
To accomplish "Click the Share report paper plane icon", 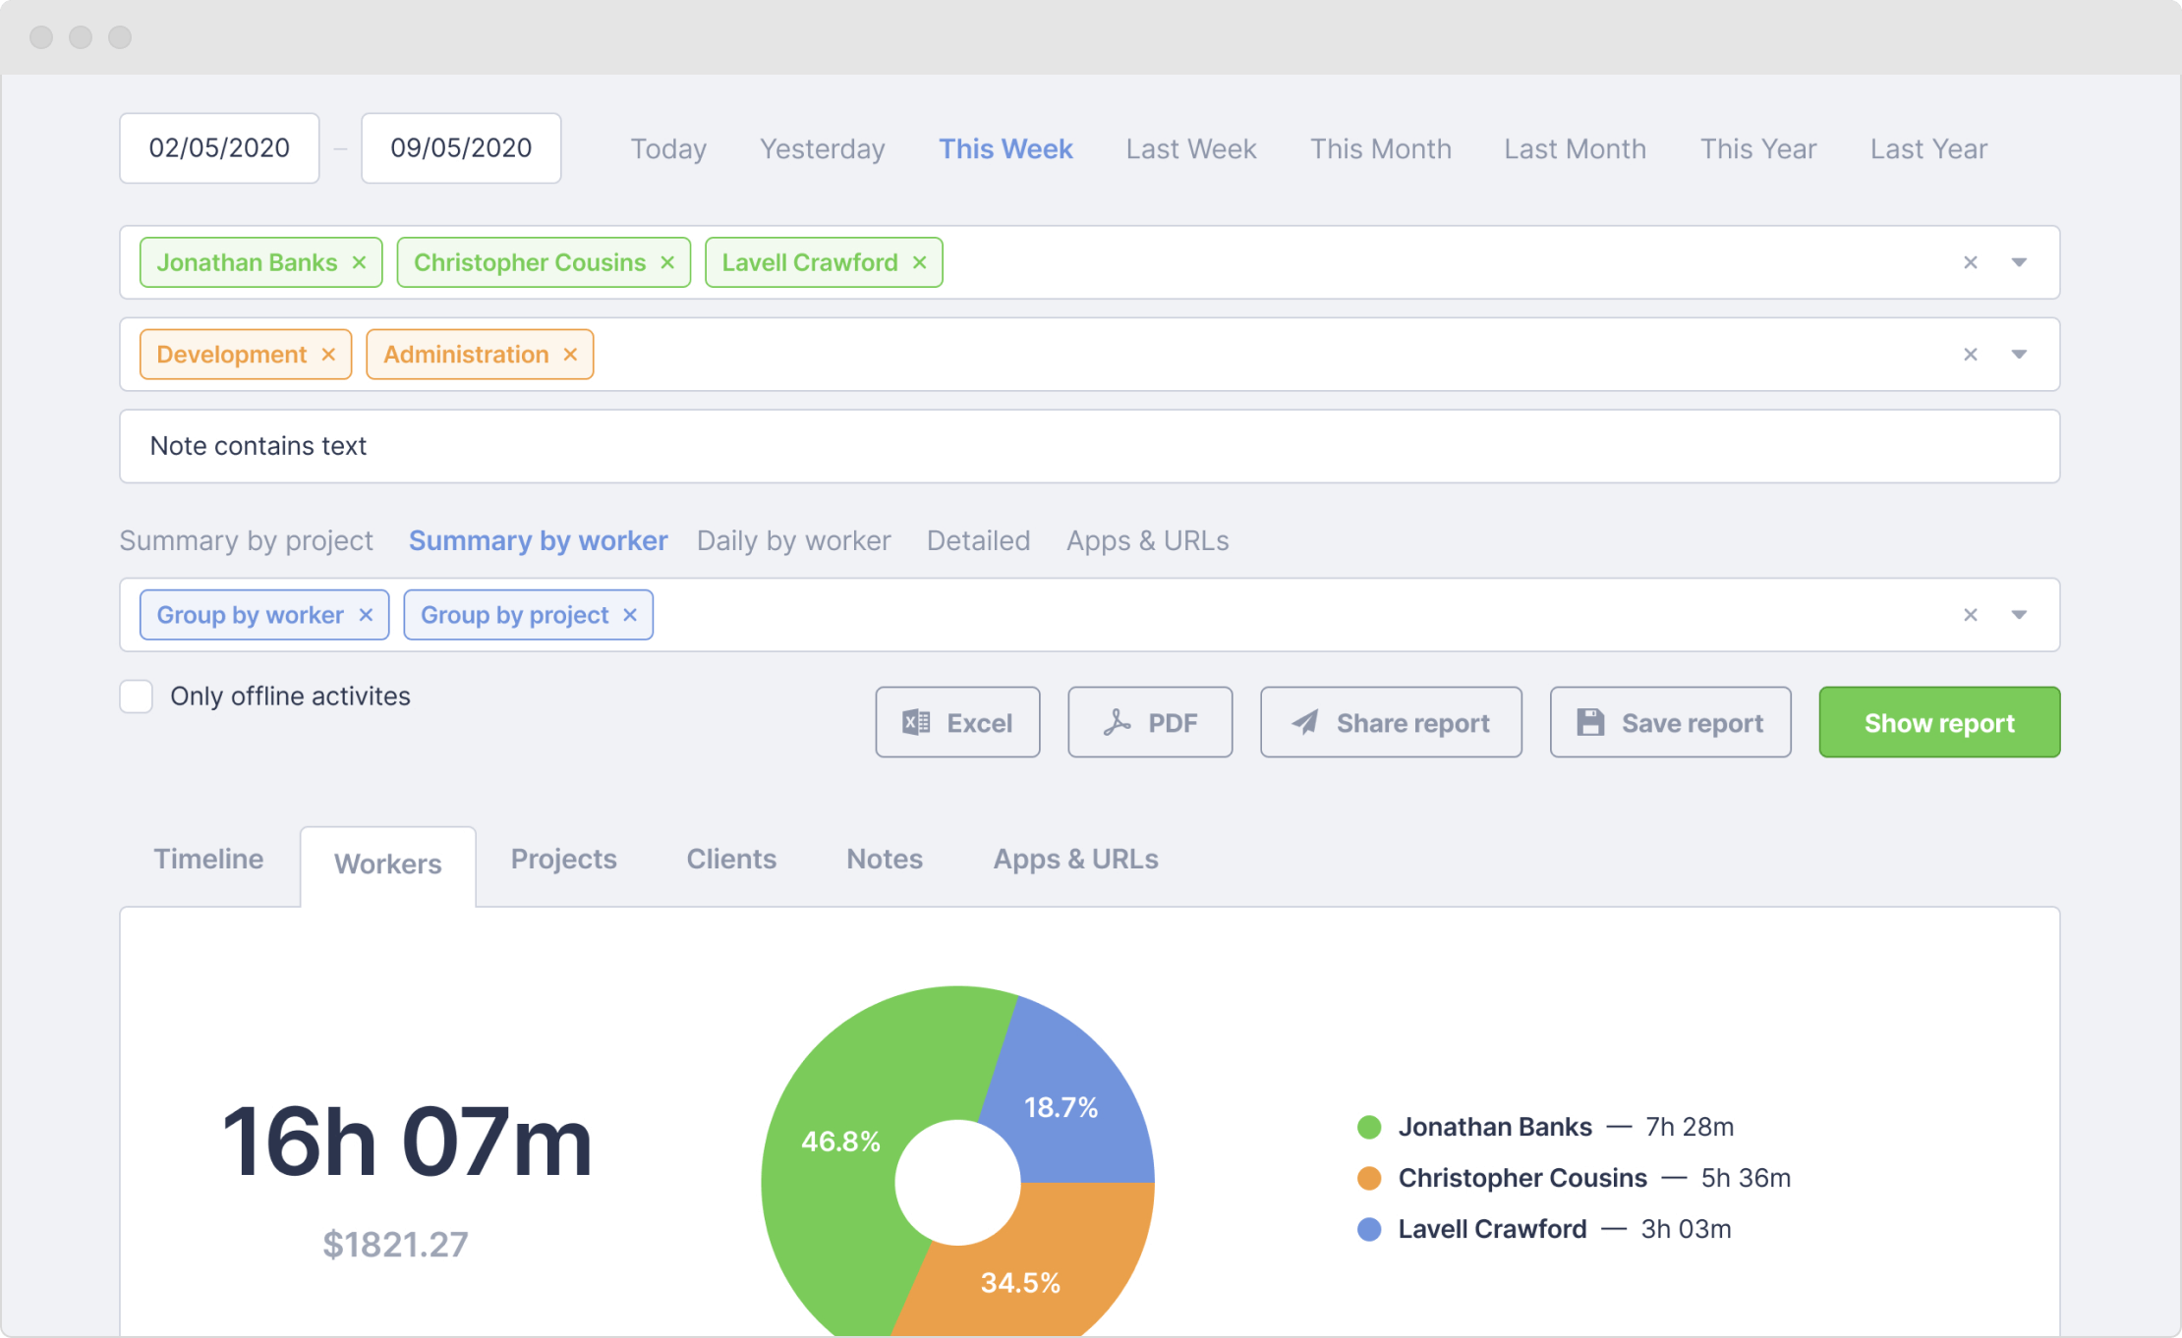I will (x=1307, y=722).
